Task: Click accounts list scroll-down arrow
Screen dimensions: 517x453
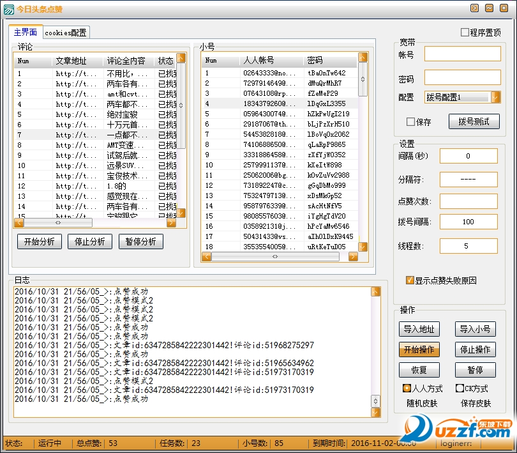Action: pos(363,247)
